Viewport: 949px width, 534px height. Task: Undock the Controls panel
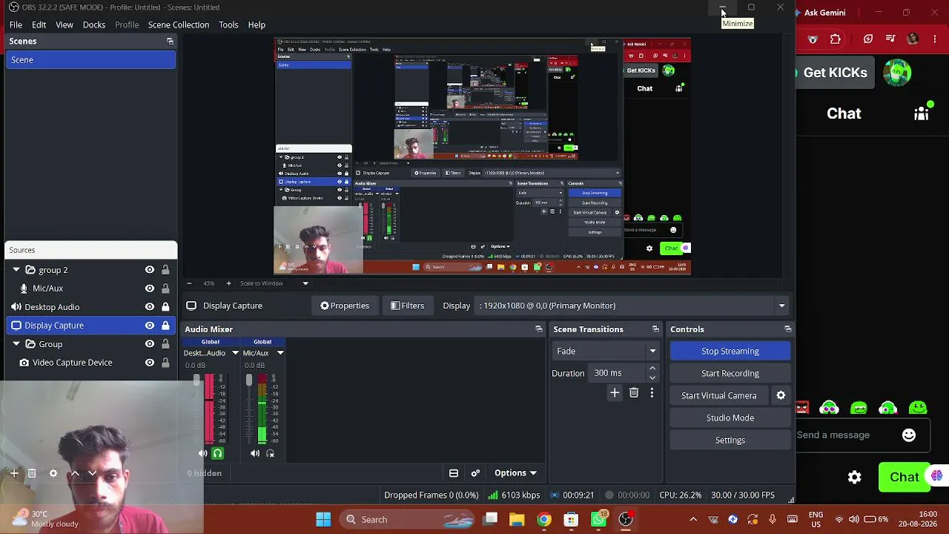tap(788, 329)
